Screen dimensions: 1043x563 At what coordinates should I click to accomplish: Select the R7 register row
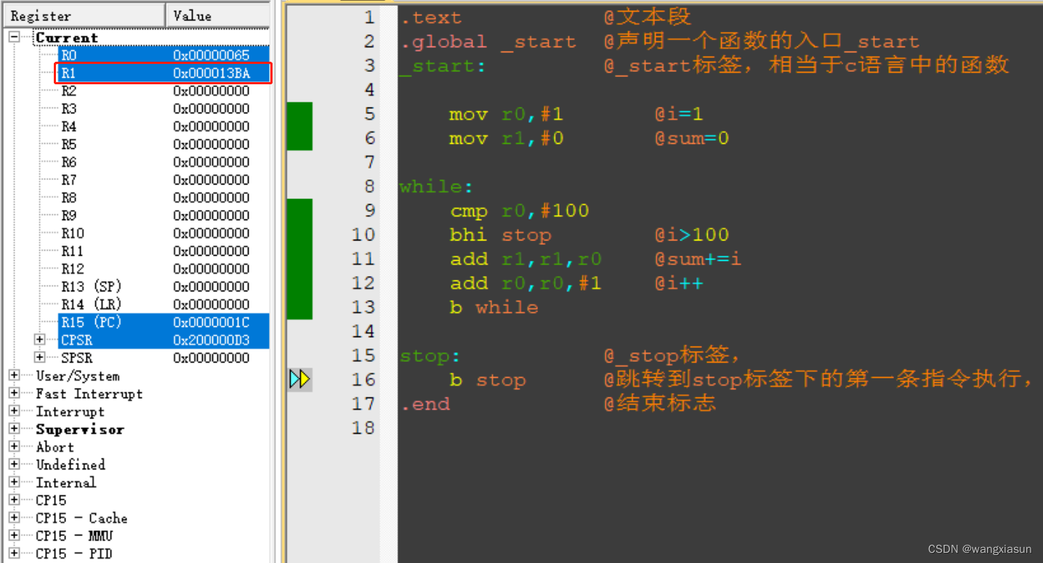pyautogui.click(x=164, y=179)
